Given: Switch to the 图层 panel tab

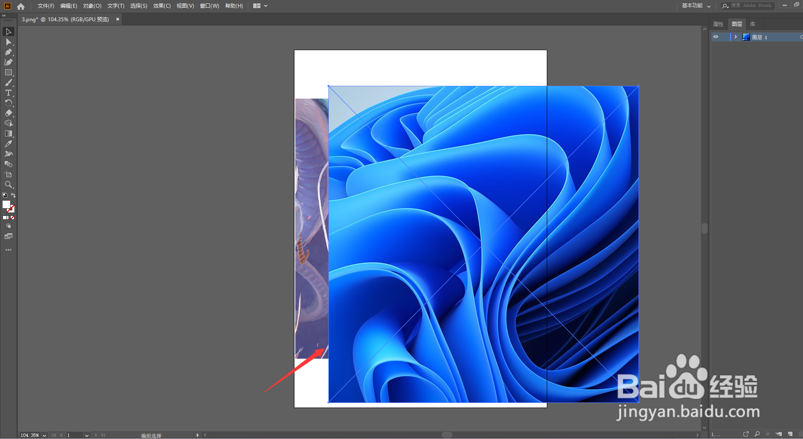Looking at the screenshot, I should [737, 24].
